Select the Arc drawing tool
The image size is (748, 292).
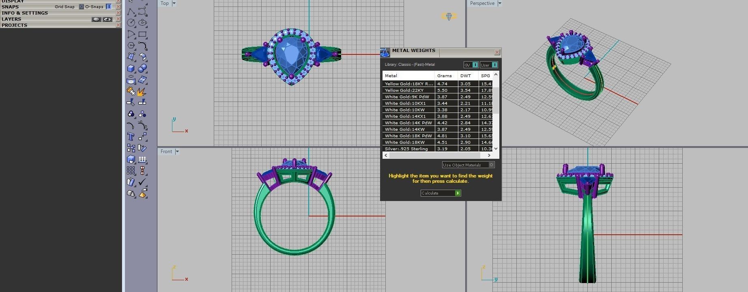click(x=131, y=35)
